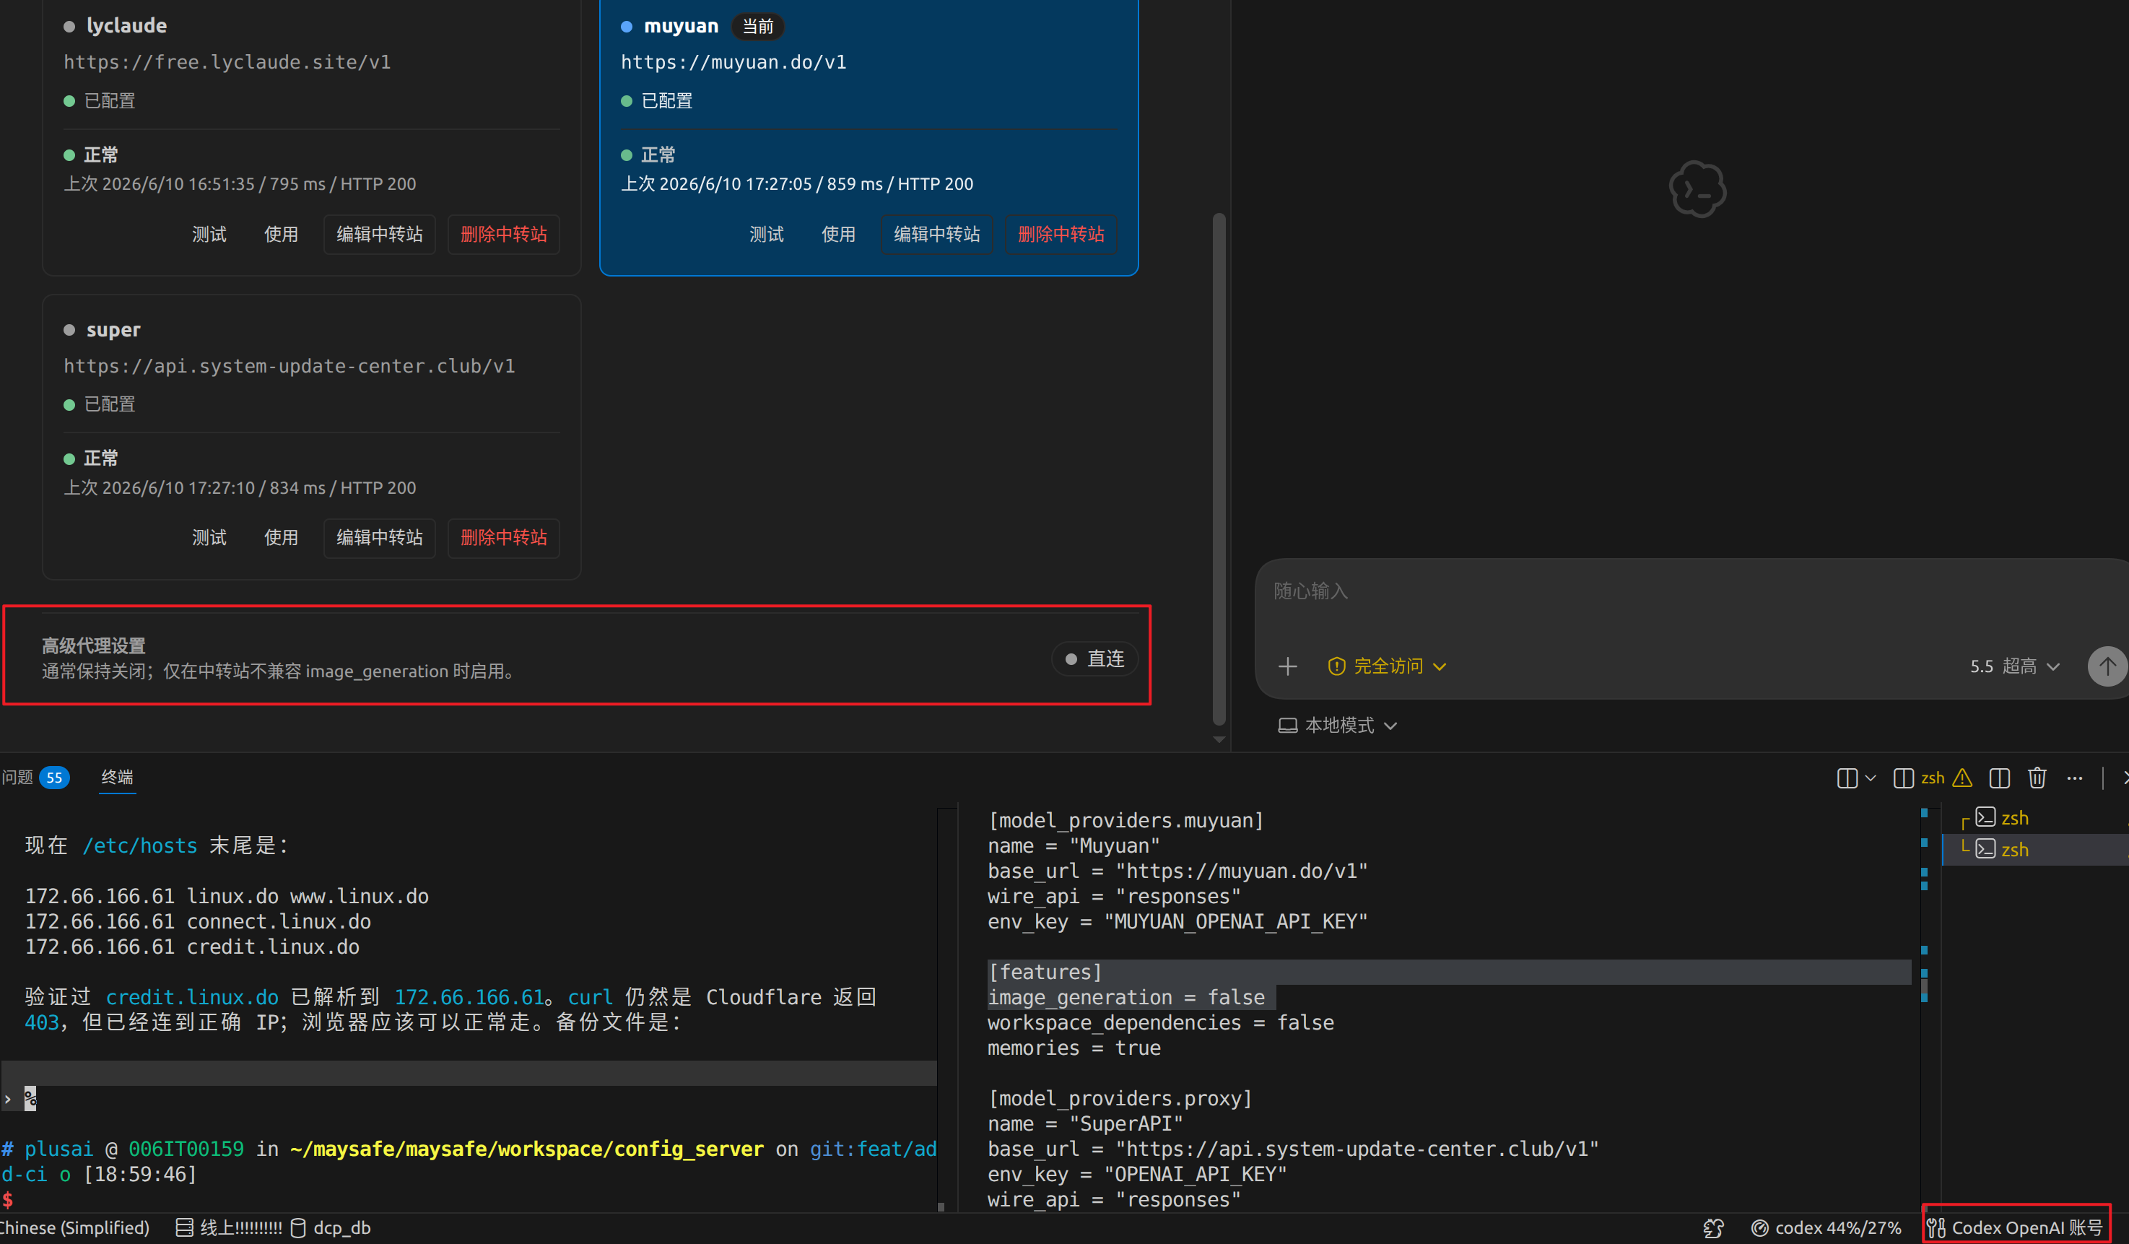The width and height of the screenshot is (2129, 1244).
Task: Open the 5.5 超高 model dropdown
Action: 2015,667
